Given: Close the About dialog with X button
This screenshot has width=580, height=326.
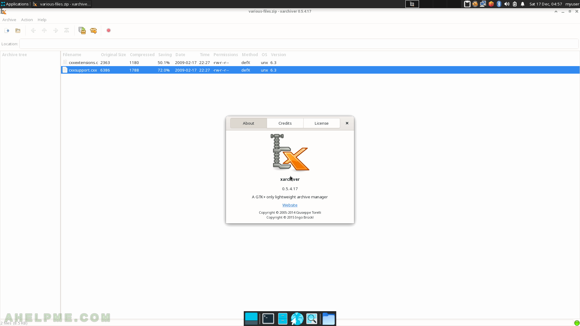Looking at the screenshot, I should 347,123.
